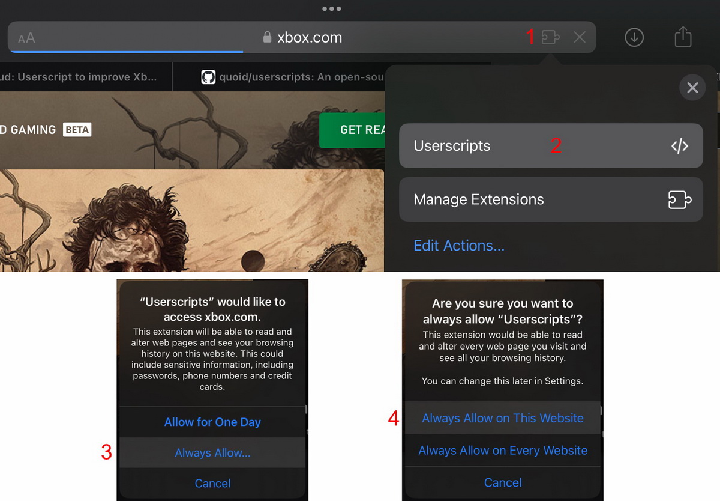
Task: Close the extensions popover
Action: (x=692, y=88)
